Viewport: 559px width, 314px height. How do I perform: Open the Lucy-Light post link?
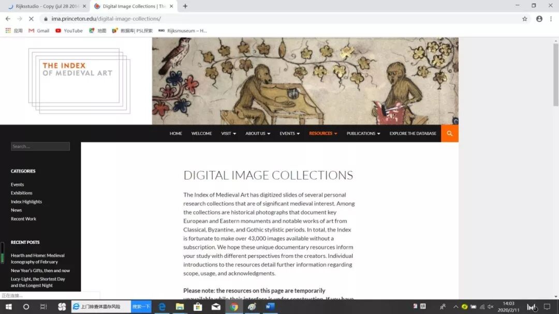click(38, 282)
